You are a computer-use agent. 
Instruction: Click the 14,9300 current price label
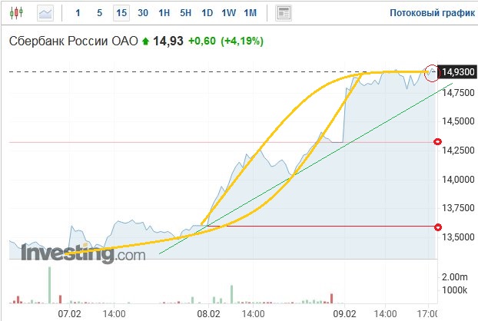(457, 72)
